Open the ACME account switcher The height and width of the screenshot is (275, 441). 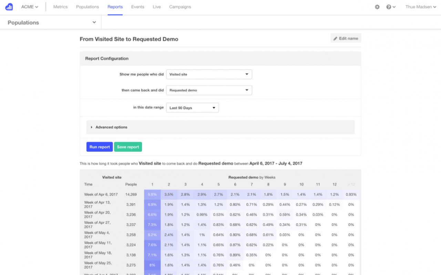coord(30,7)
